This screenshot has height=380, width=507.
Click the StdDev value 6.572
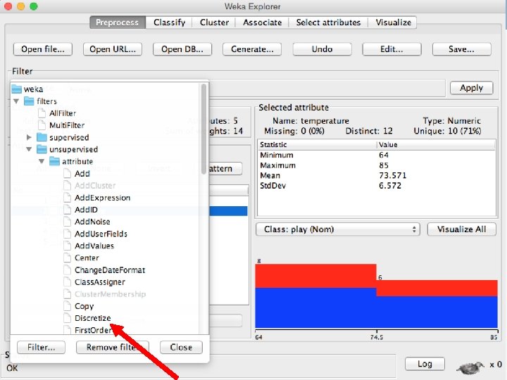tap(390, 186)
